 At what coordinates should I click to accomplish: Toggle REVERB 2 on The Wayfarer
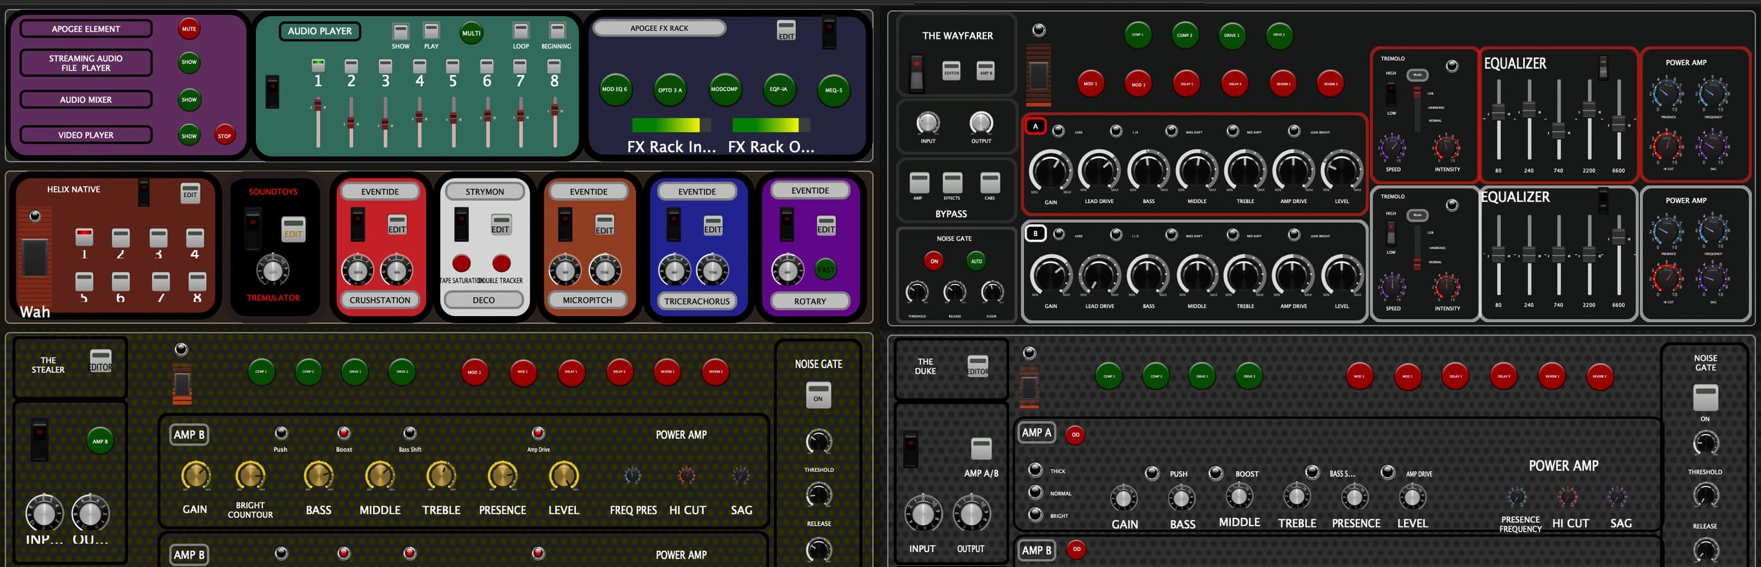pyautogui.click(x=1330, y=83)
